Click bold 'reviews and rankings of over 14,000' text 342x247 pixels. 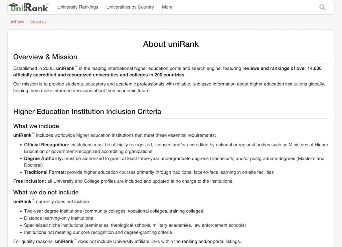[x=282, y=68]
